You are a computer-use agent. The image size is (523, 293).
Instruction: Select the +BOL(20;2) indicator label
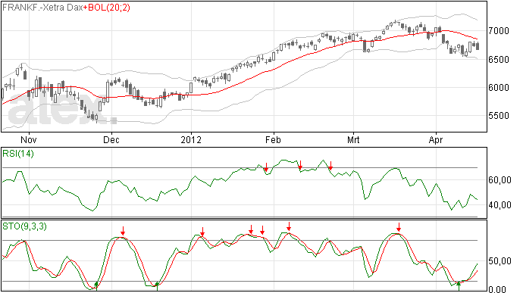106,8
